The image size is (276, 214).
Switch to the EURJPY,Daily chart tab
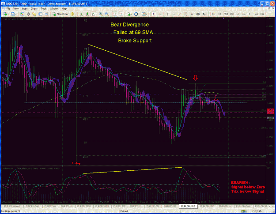[33, 206]
